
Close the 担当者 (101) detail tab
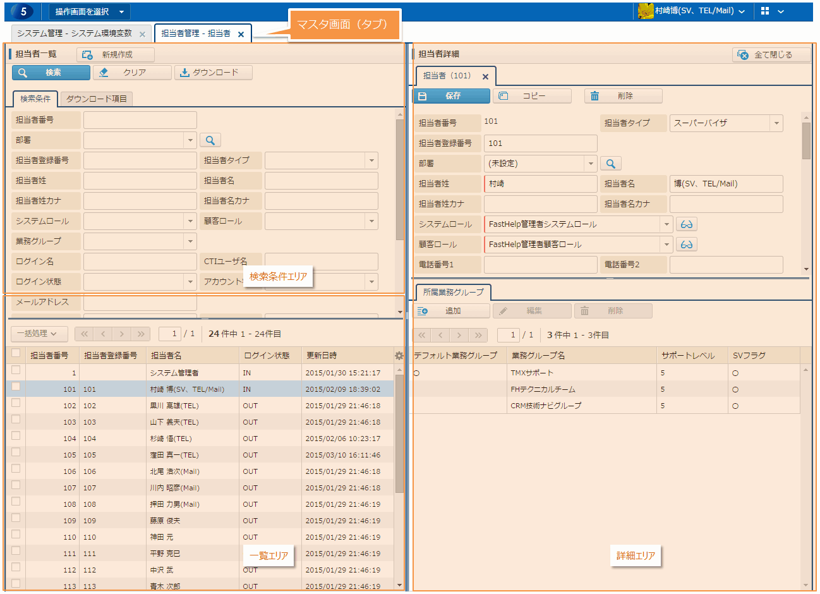point(485,76)
